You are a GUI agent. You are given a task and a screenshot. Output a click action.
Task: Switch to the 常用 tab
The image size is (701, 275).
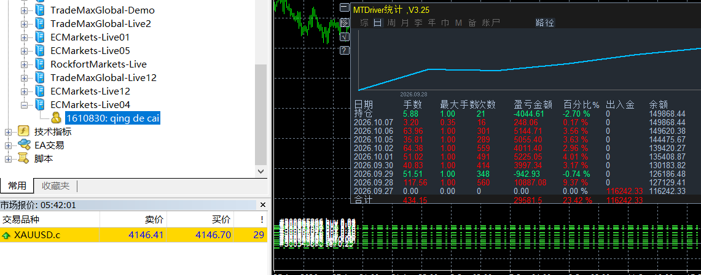pyautogui.click(x=17, y=186)
